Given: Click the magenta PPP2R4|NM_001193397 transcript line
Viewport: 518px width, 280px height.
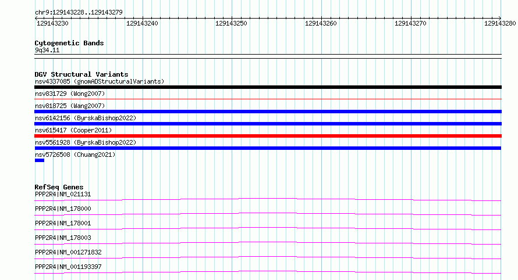Looking at the screenshot, I should click(x=268, y=272).
